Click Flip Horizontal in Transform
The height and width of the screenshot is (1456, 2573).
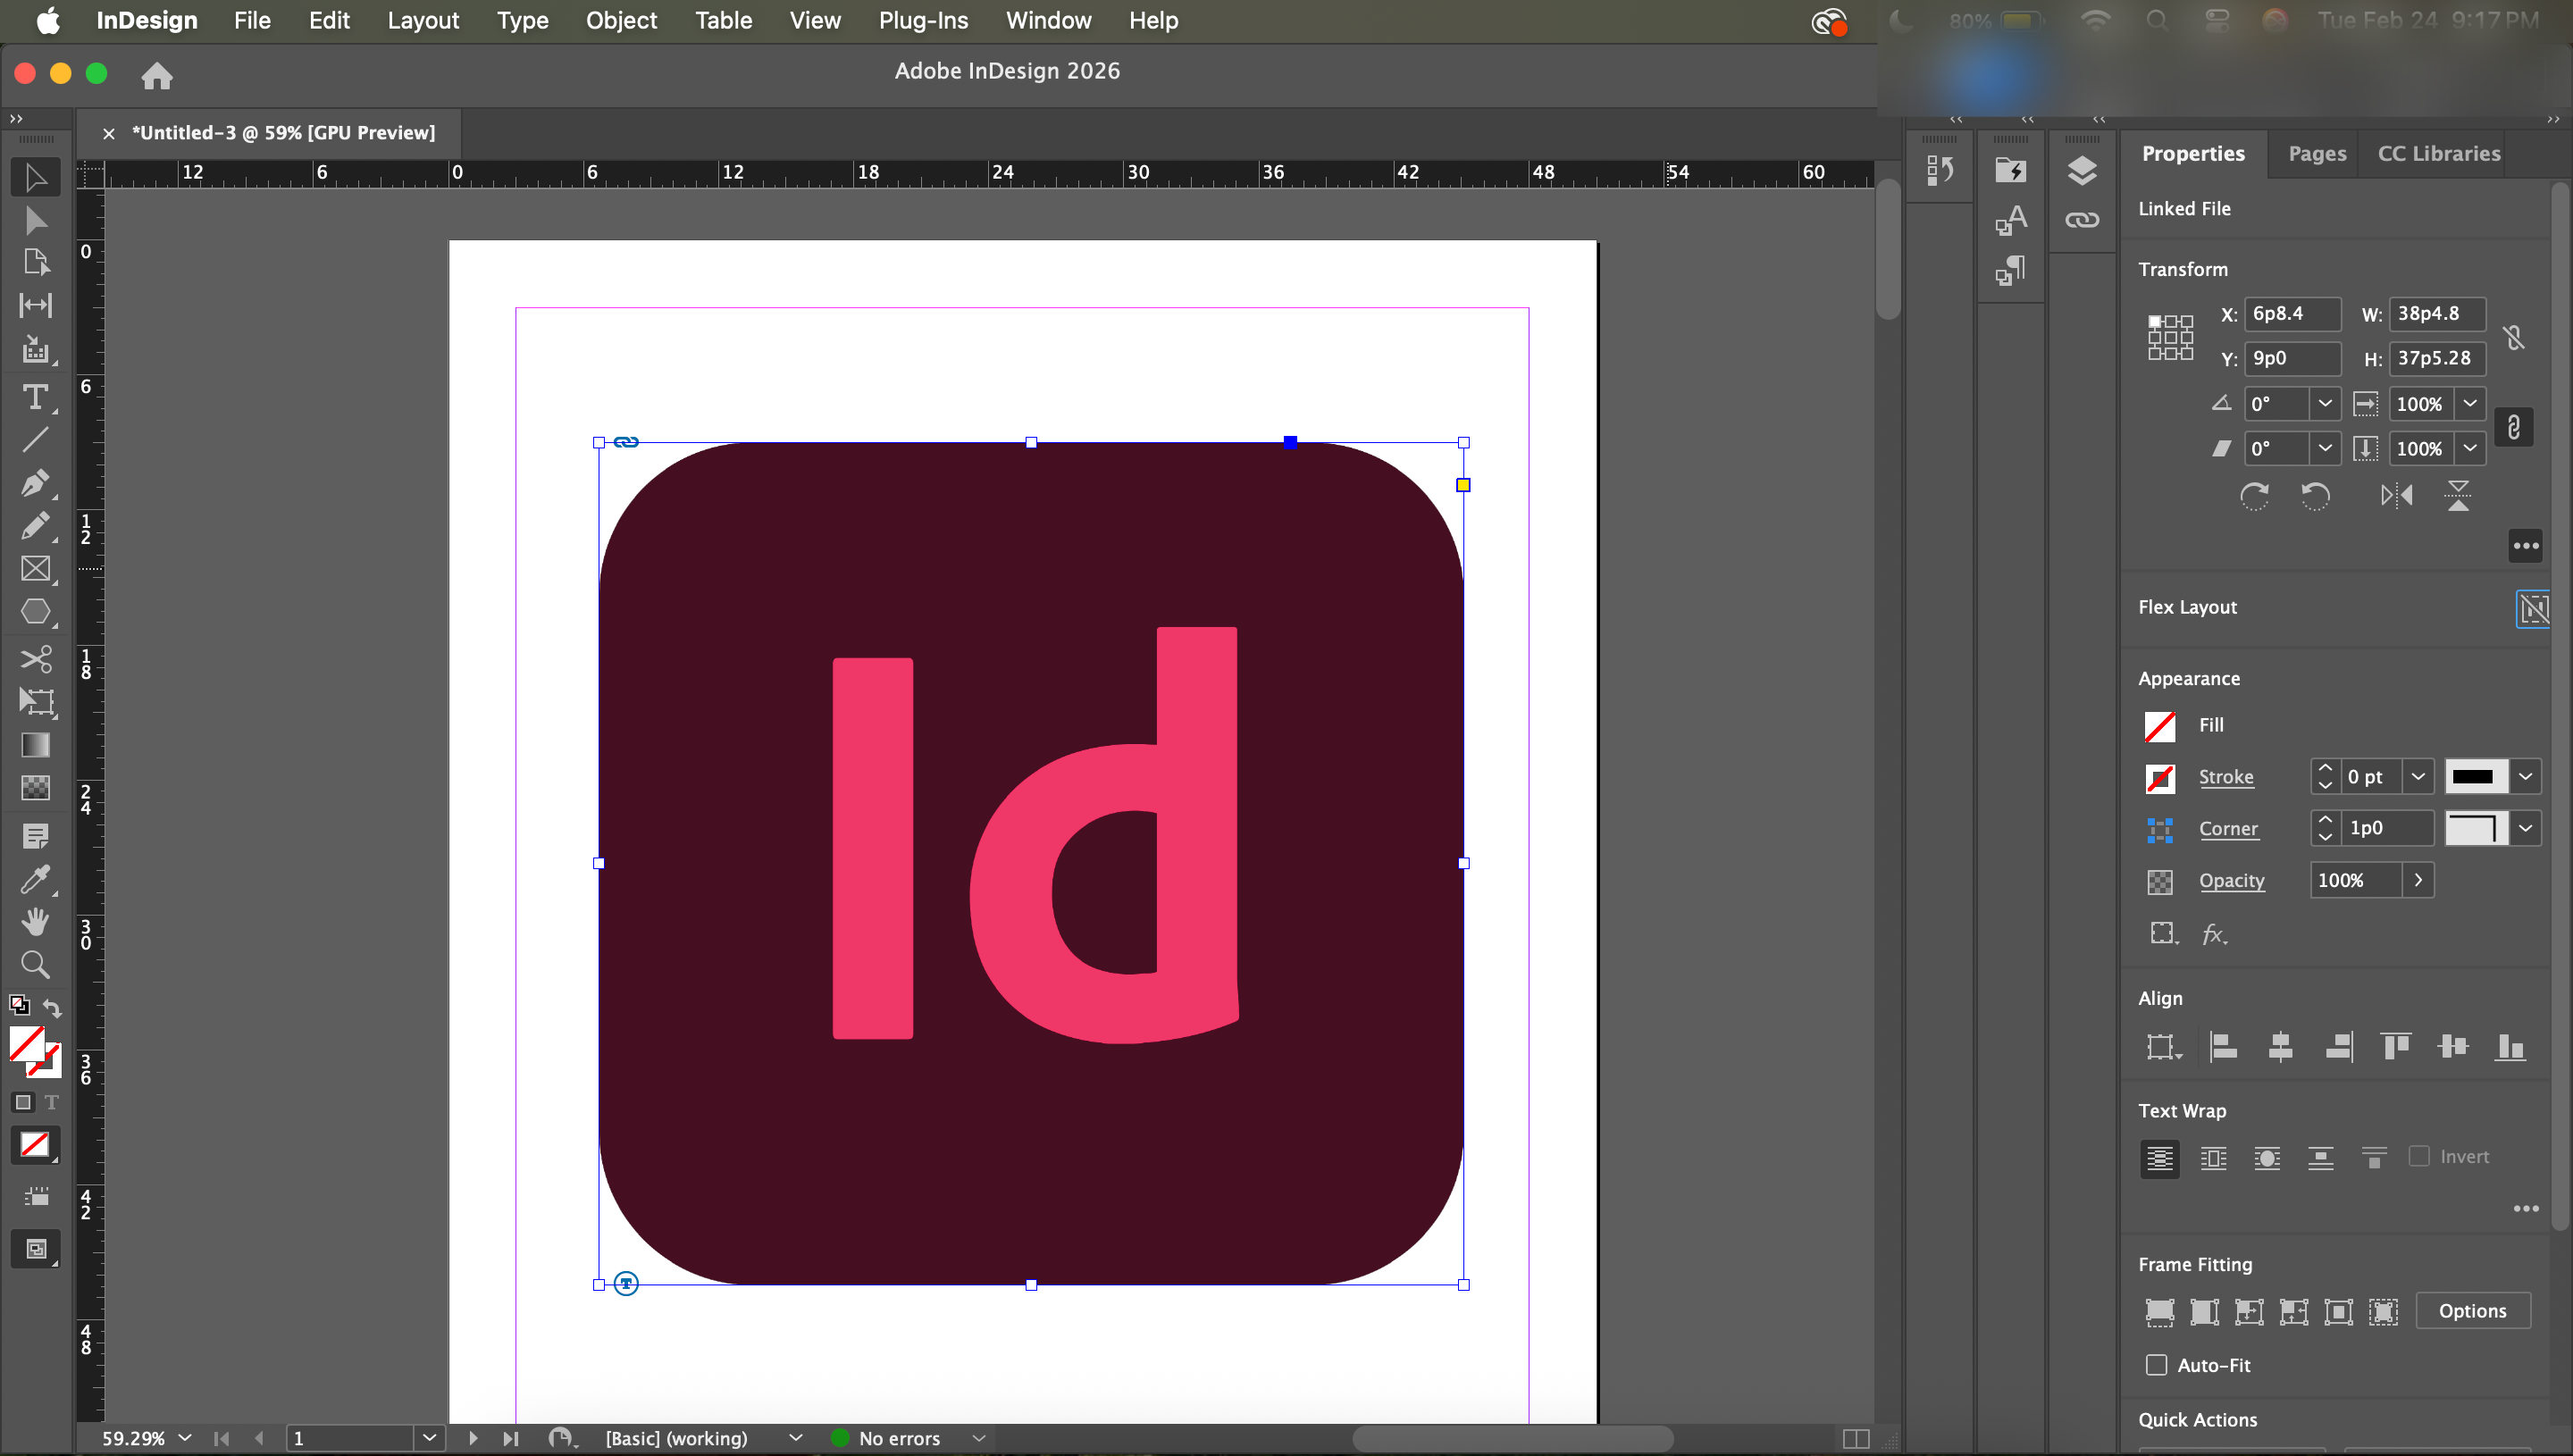click(2396, 496)
